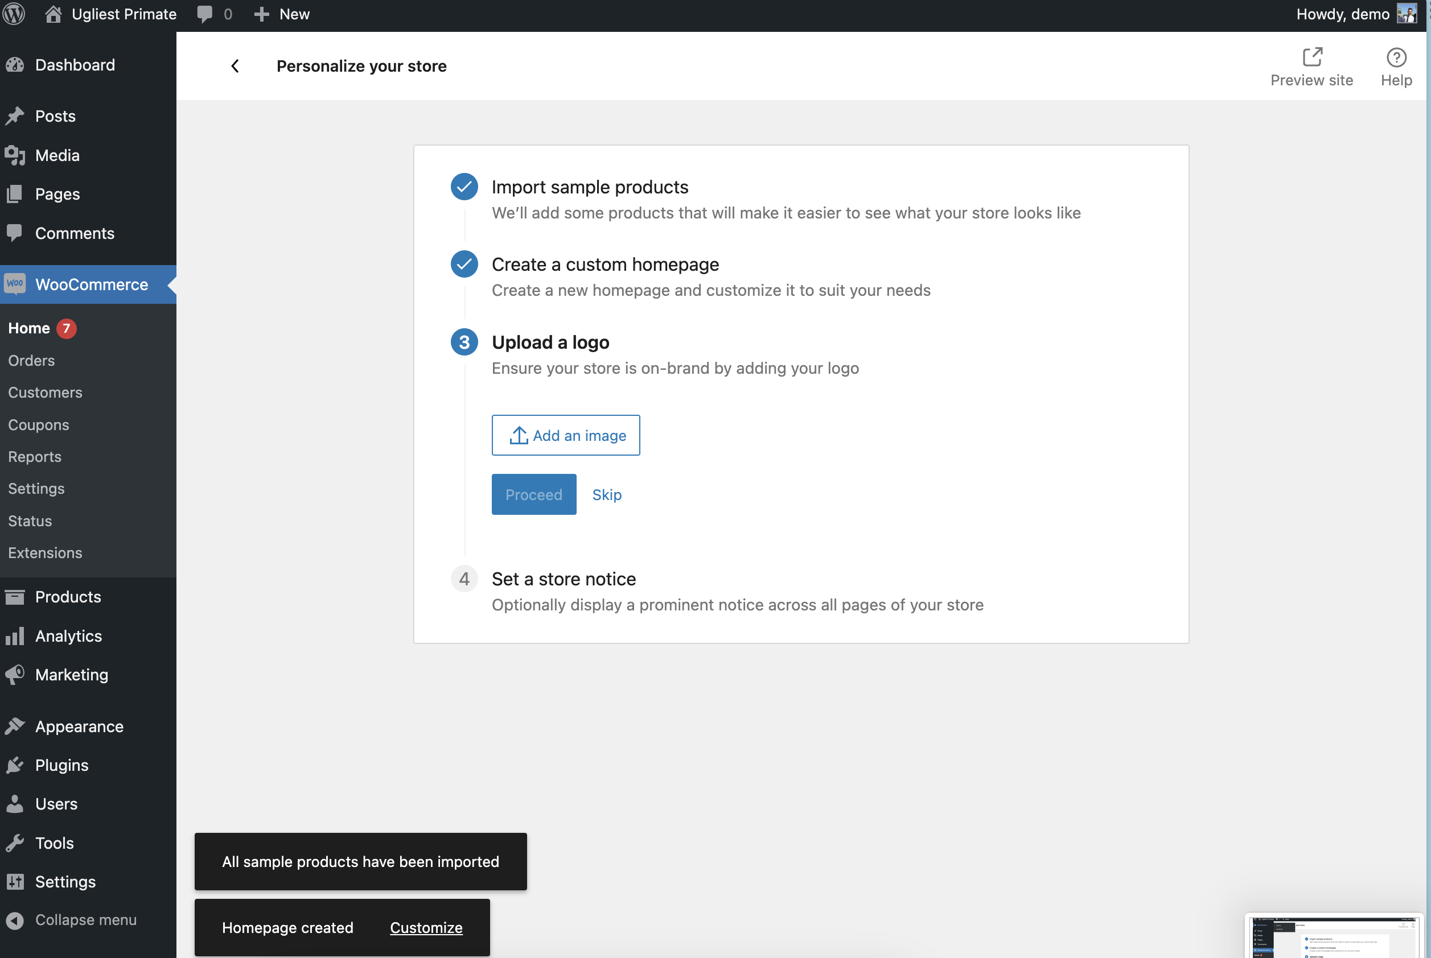
Task: Open comments via the speech bubble icon
Action: pos(205,14)
